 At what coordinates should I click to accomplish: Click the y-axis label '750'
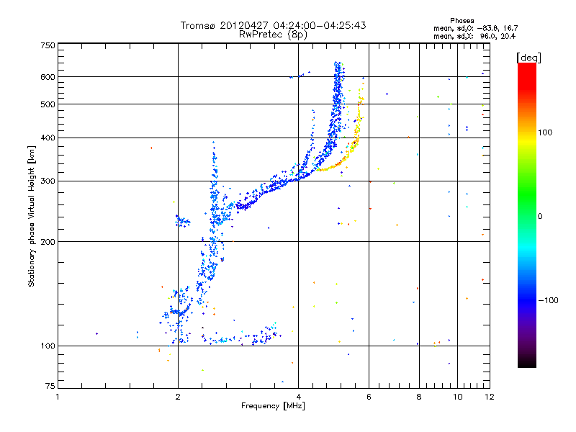point(48,45)
